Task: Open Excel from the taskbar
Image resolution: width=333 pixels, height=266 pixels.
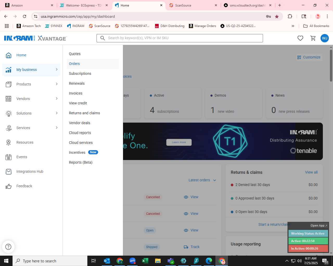Action: click(145, 261)
